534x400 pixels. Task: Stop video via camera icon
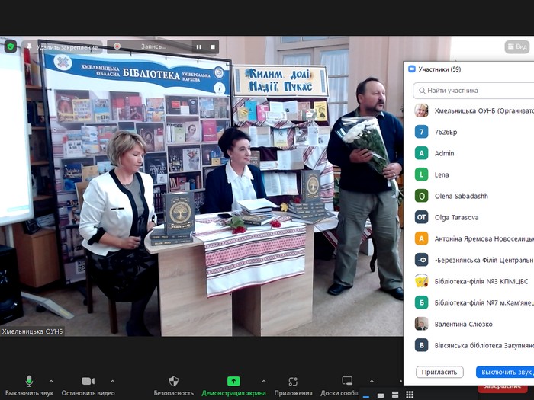pos(88,381)
